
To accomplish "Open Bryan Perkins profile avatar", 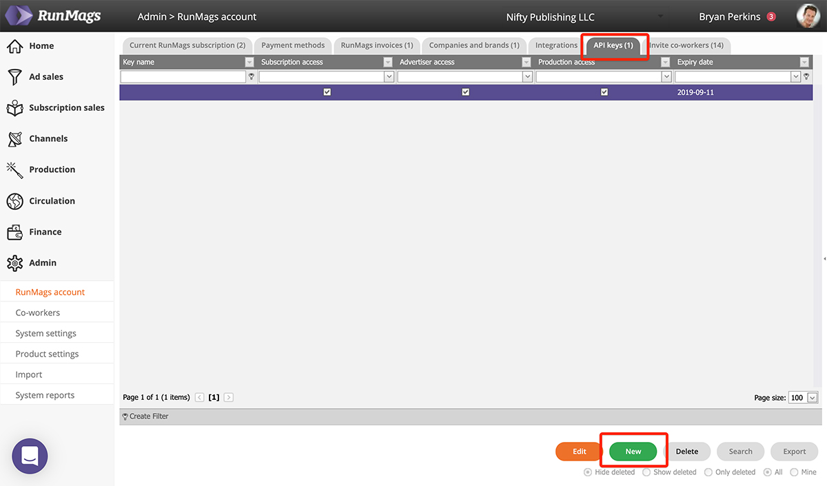I will (x=808, y=16).
